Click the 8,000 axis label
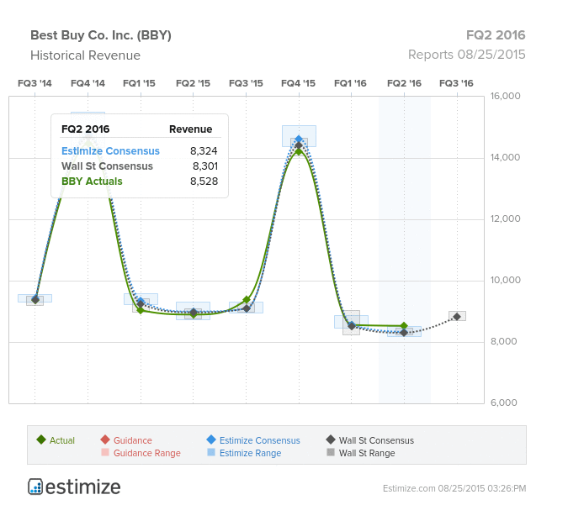 click(503, 341)
